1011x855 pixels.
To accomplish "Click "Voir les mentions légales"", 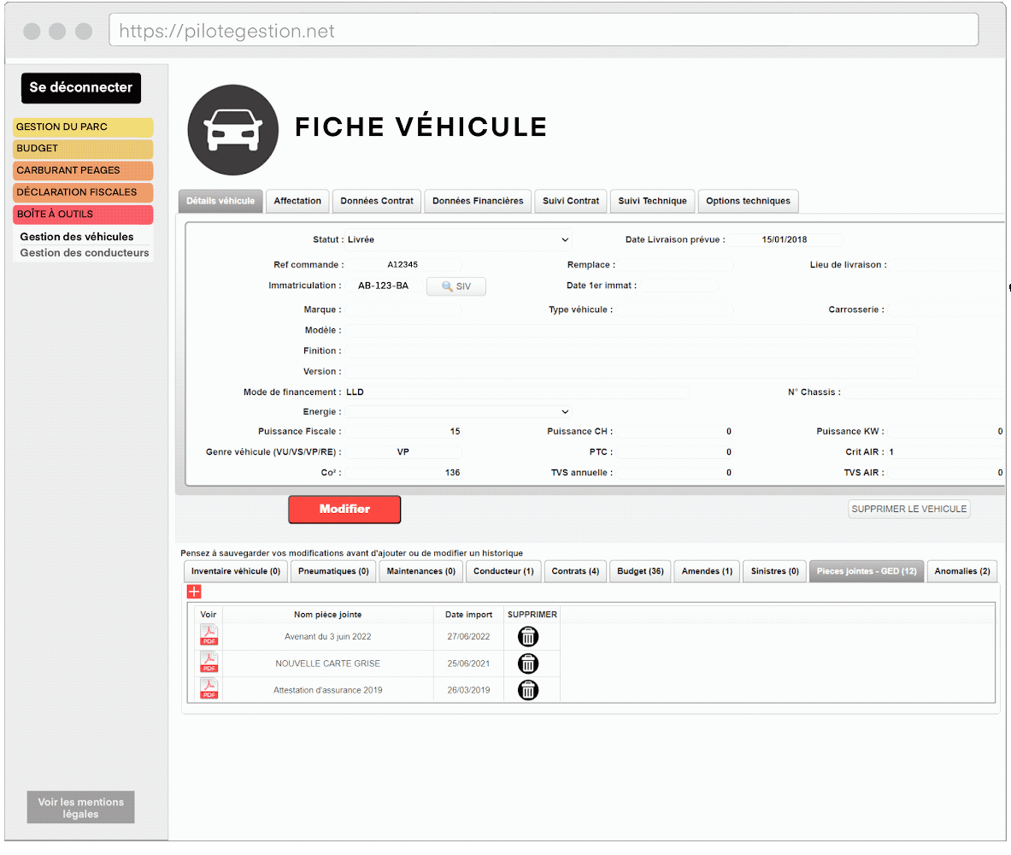I will (79, 807).
